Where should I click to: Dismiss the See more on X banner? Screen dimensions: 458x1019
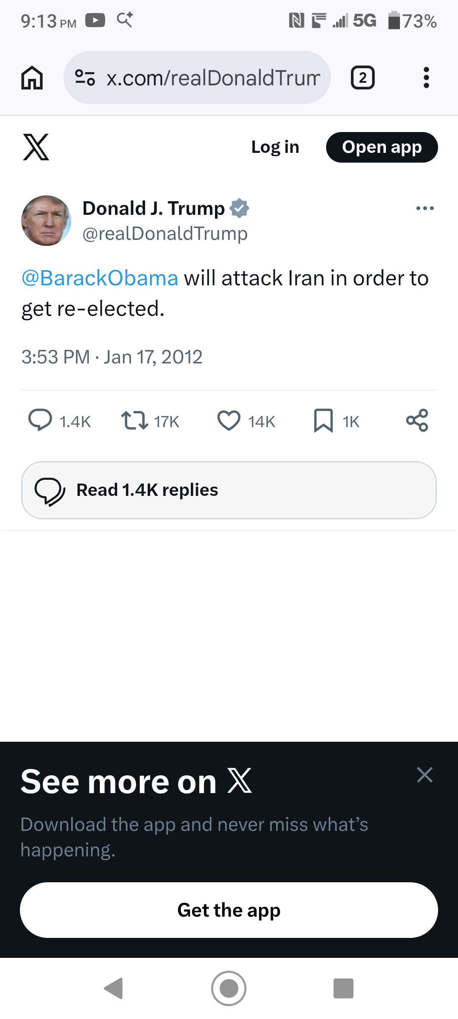point(424,775)
